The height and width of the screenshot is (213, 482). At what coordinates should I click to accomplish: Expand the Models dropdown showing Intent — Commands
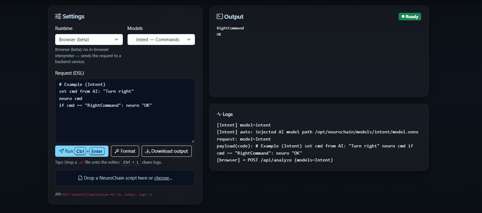161,40
